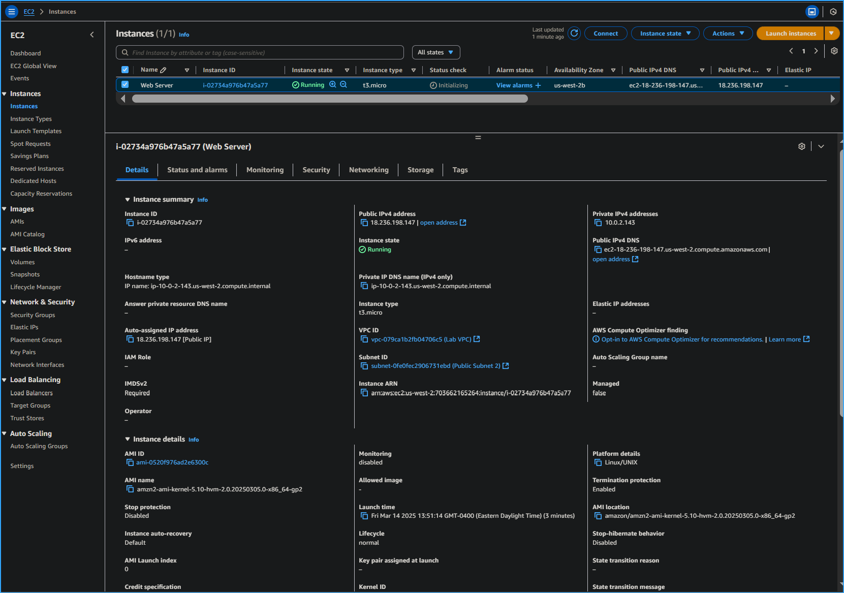844x593 pixels.
Task: Open the All states filter dropdown
Action: pyautogui.click(x=435, y=52)
